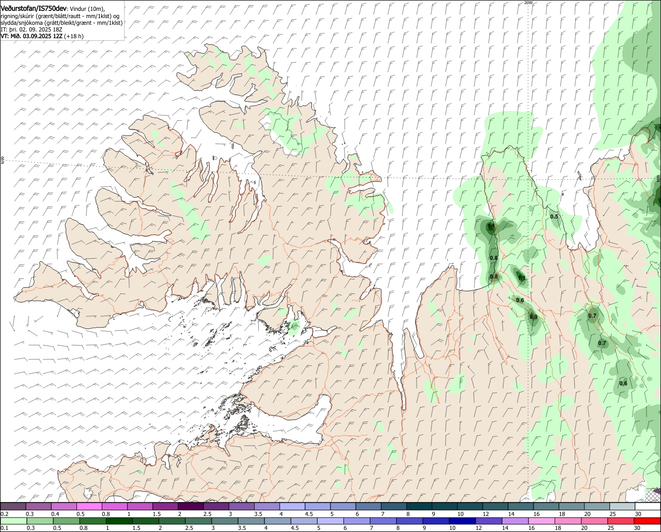Click the 0.9 precipitation value on the map
This screenshot has width=661, height=532.
click(x=533, y=317)
